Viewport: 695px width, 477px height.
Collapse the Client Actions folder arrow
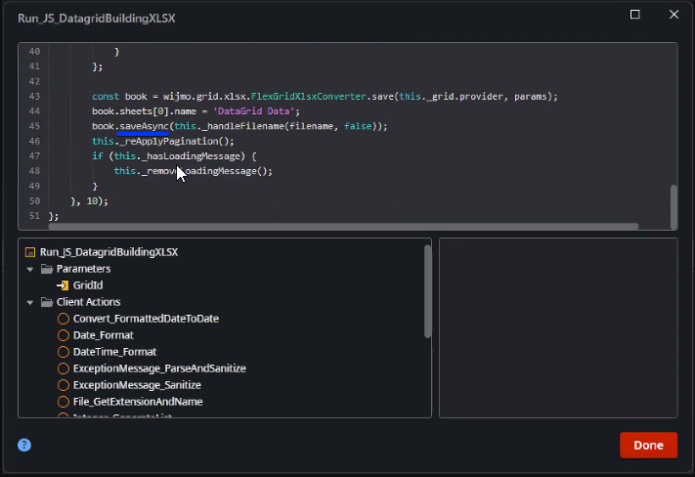pyautogui.click(x=30, y=302)
